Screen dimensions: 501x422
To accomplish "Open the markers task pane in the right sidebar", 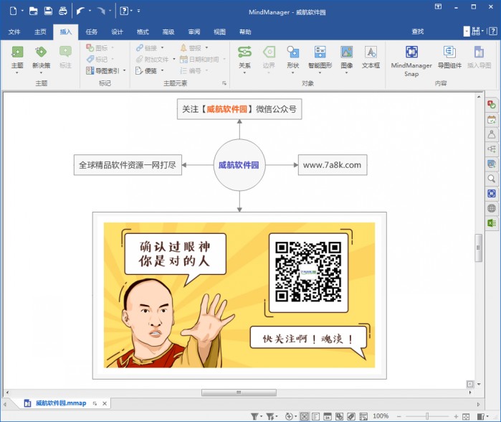I will (x=492, y=105).
